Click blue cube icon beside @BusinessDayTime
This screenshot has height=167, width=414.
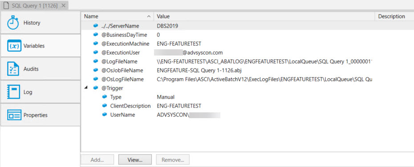click(96, 35)
